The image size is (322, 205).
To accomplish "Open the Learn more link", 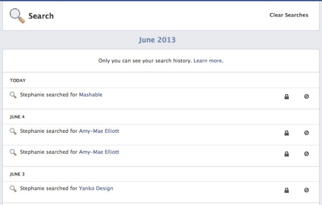I will (208, 61).
